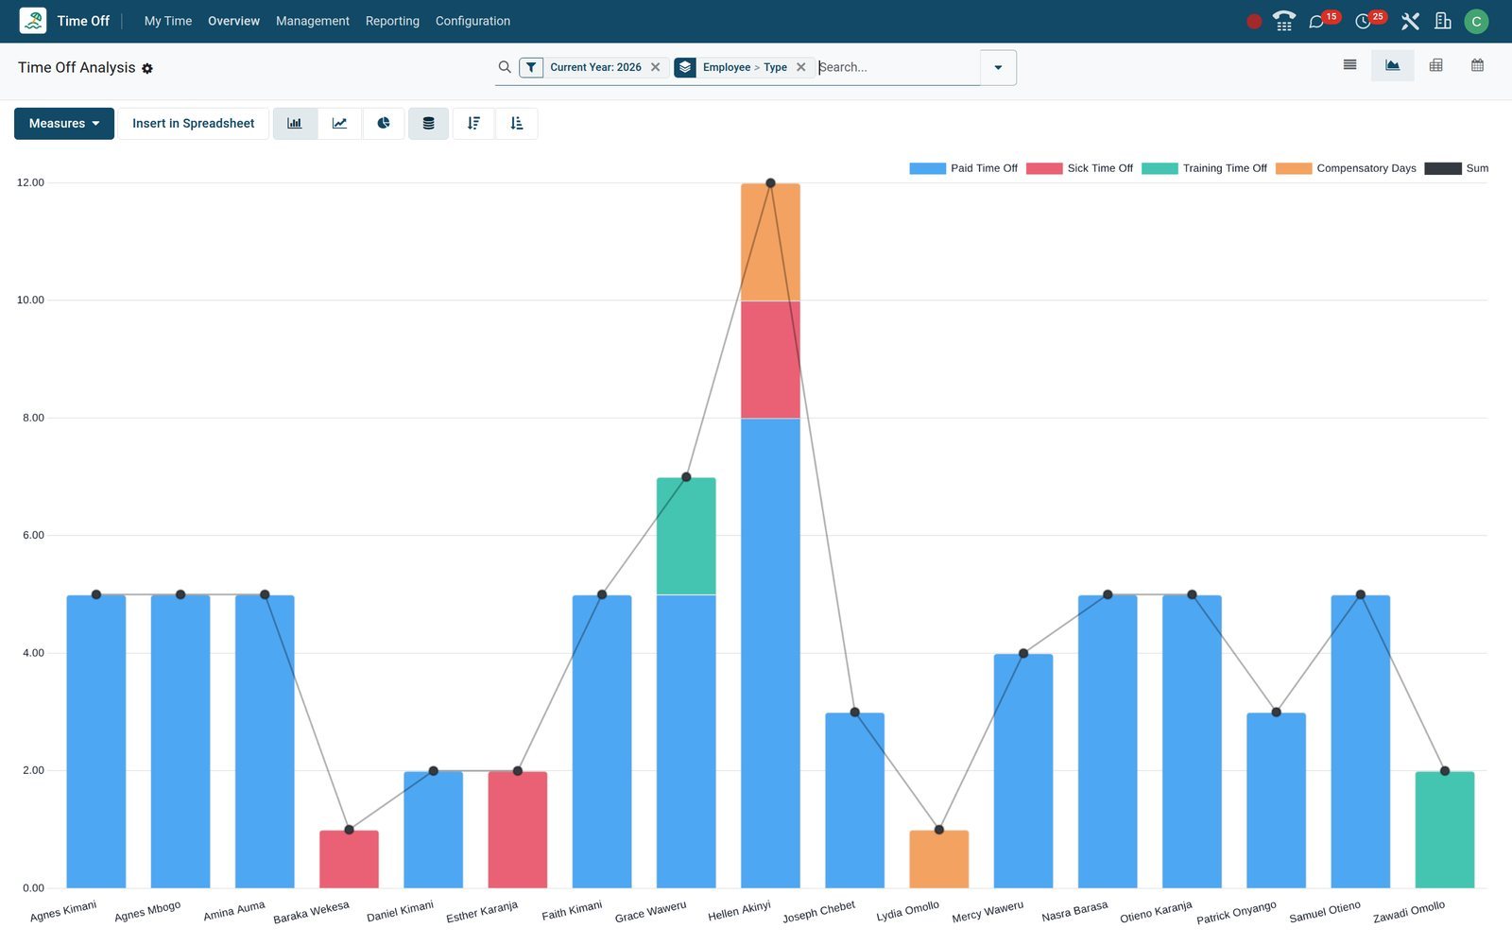Click Insert in Spreadsheet button
The image size is (1512, 945).
click(x=193, y=123)
